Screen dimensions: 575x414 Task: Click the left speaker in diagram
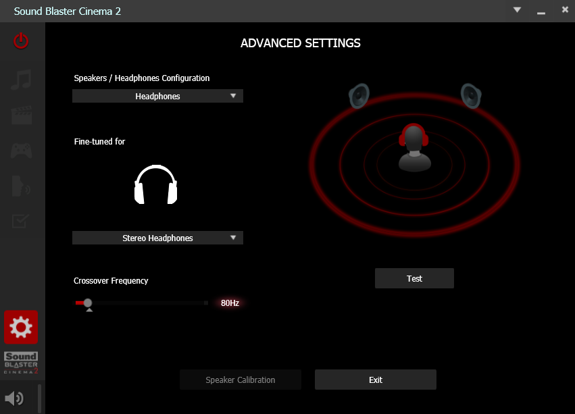pyautogui.click(x=359, y=95)
